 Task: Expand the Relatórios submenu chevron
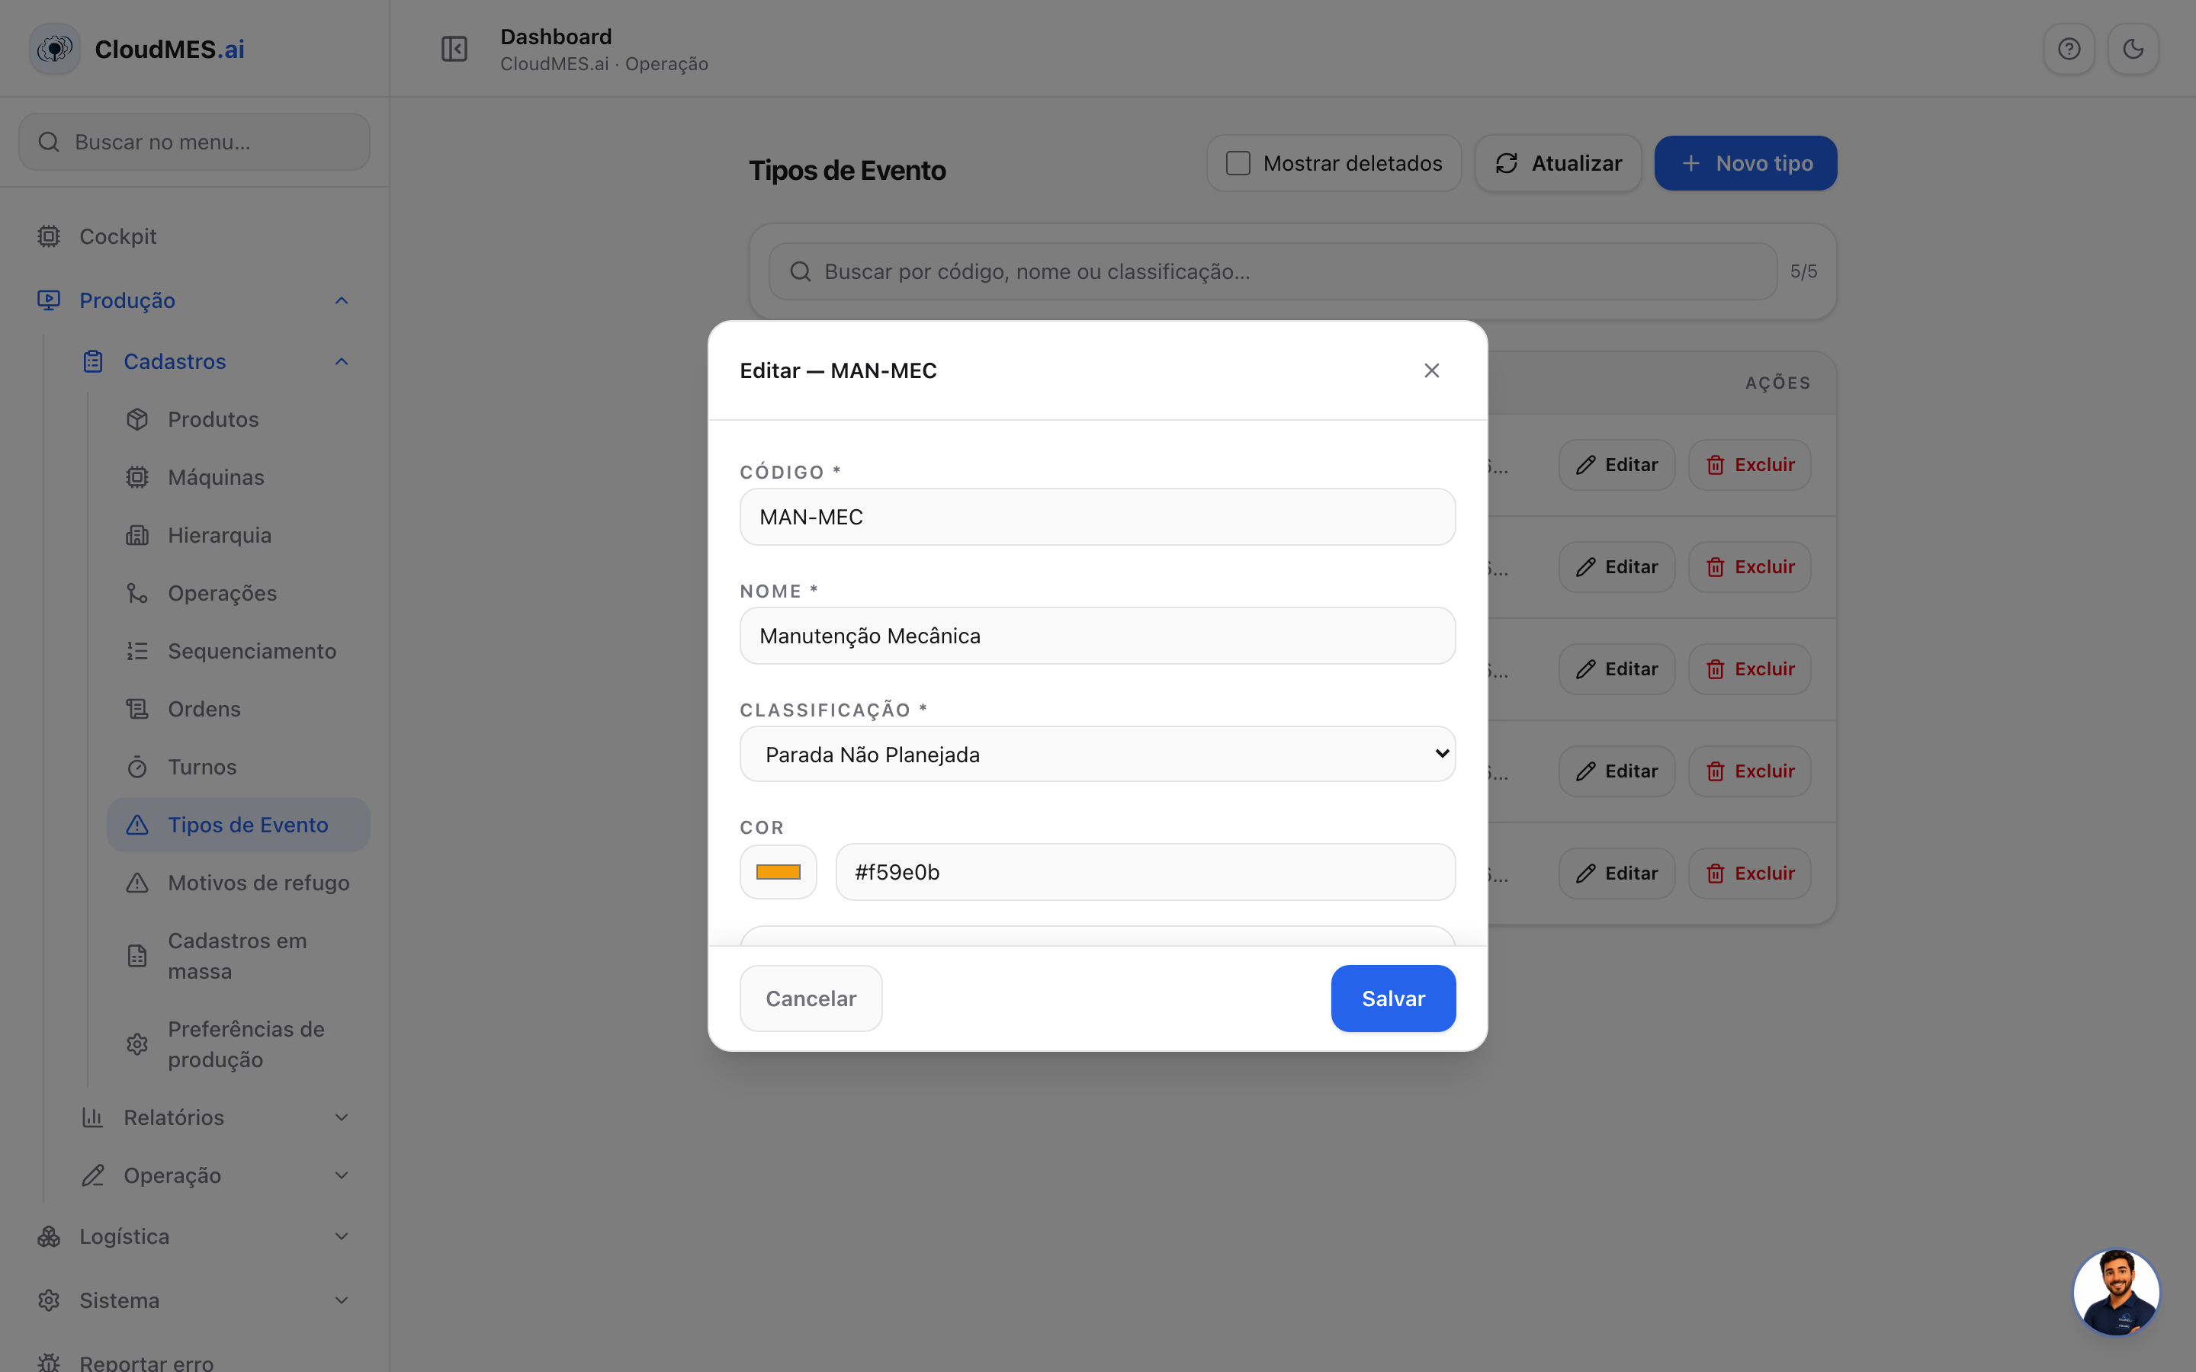point(341,1117)
